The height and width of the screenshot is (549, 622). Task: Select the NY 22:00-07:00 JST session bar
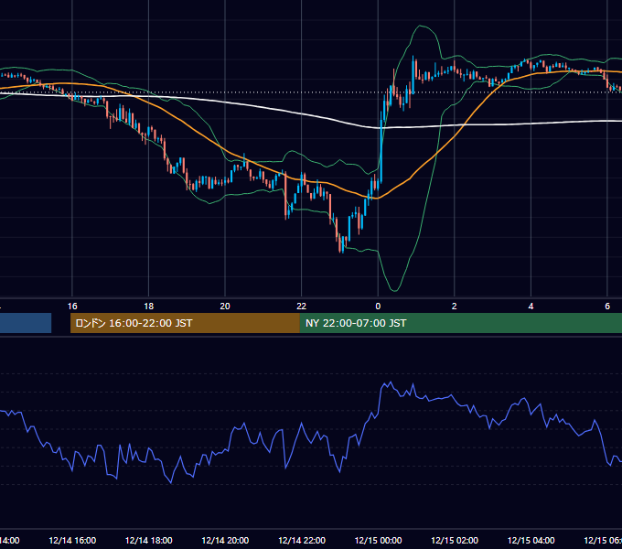pyautogui.click(x=460, y=323)
